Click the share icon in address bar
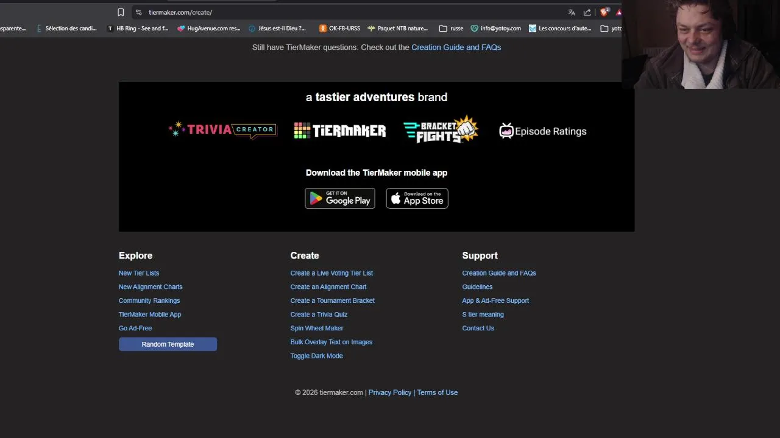 tap(587, 12)
